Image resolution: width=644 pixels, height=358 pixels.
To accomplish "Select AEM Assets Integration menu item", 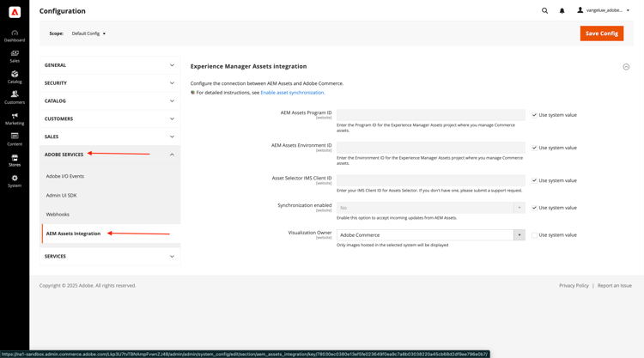I will [73, 234].
